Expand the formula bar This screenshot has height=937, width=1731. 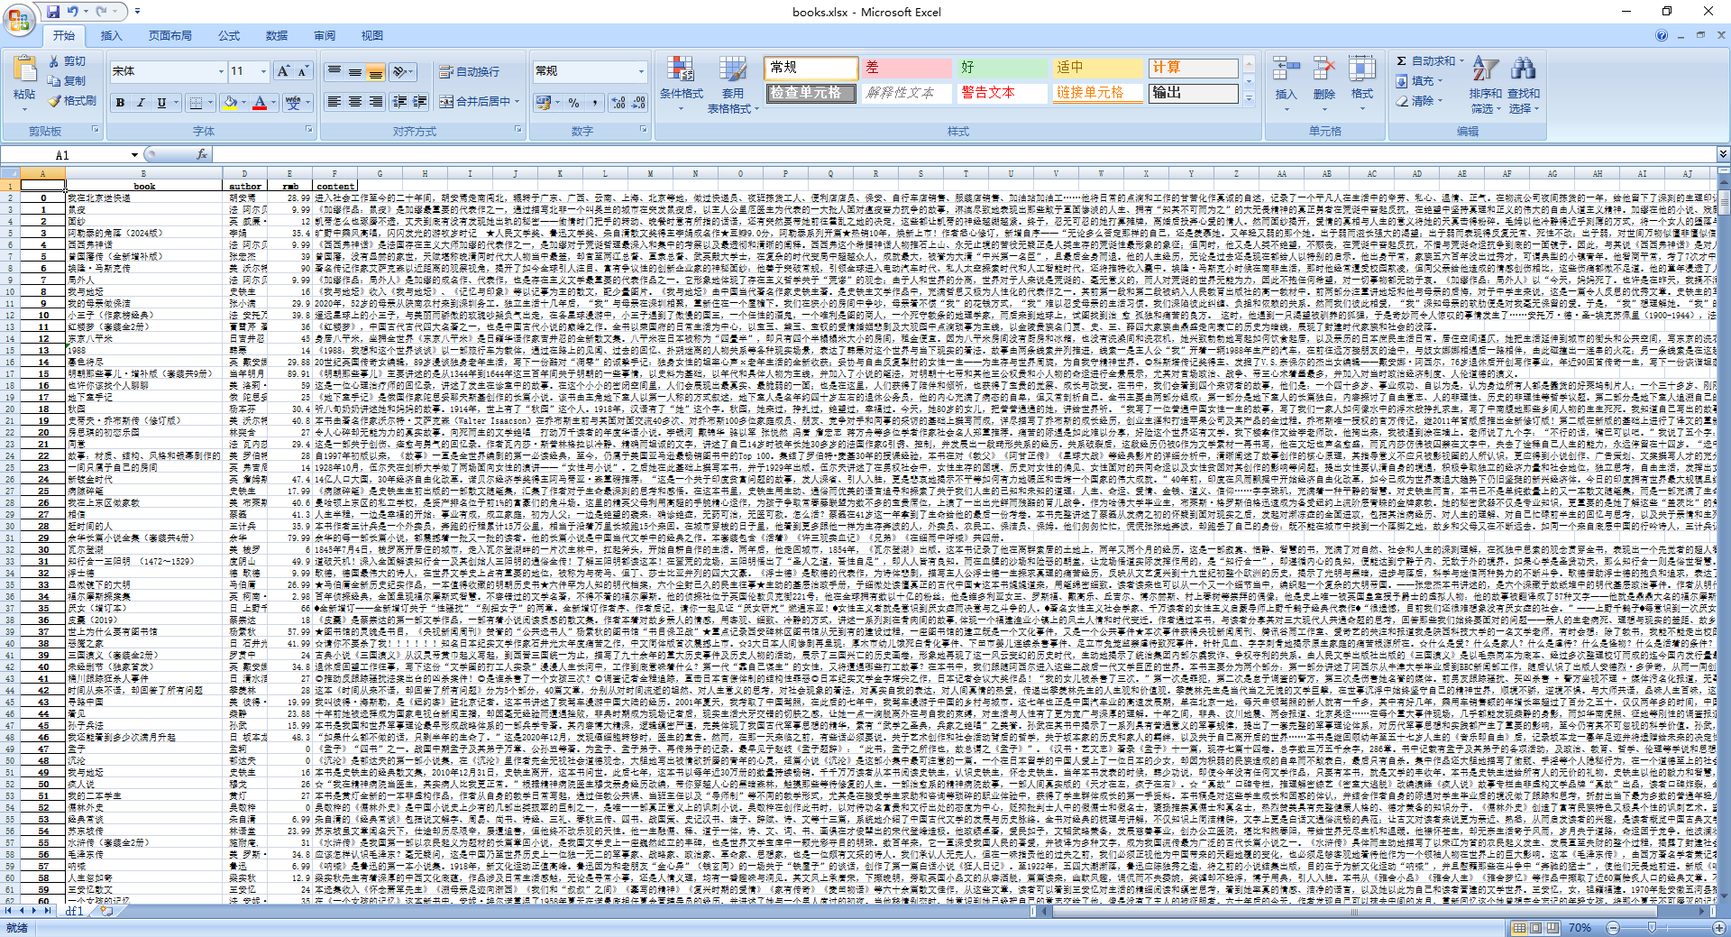(1722, 154)
